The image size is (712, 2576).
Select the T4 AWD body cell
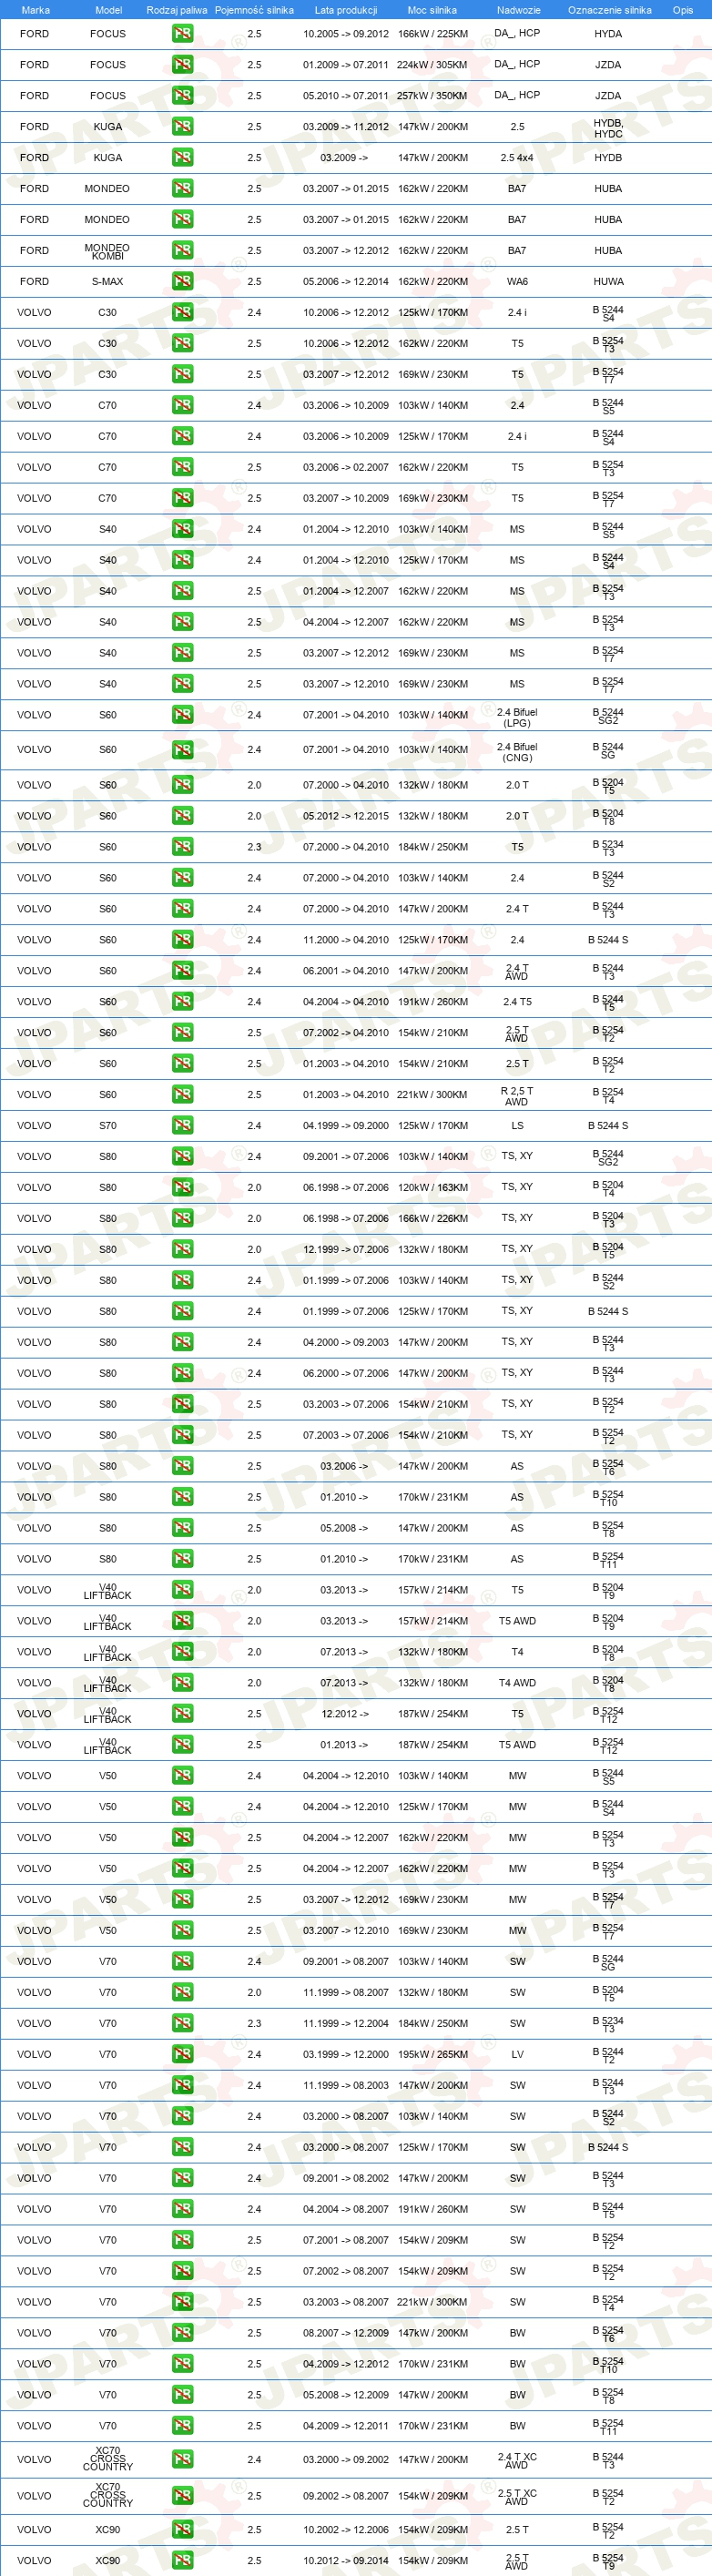[517, 1683]
